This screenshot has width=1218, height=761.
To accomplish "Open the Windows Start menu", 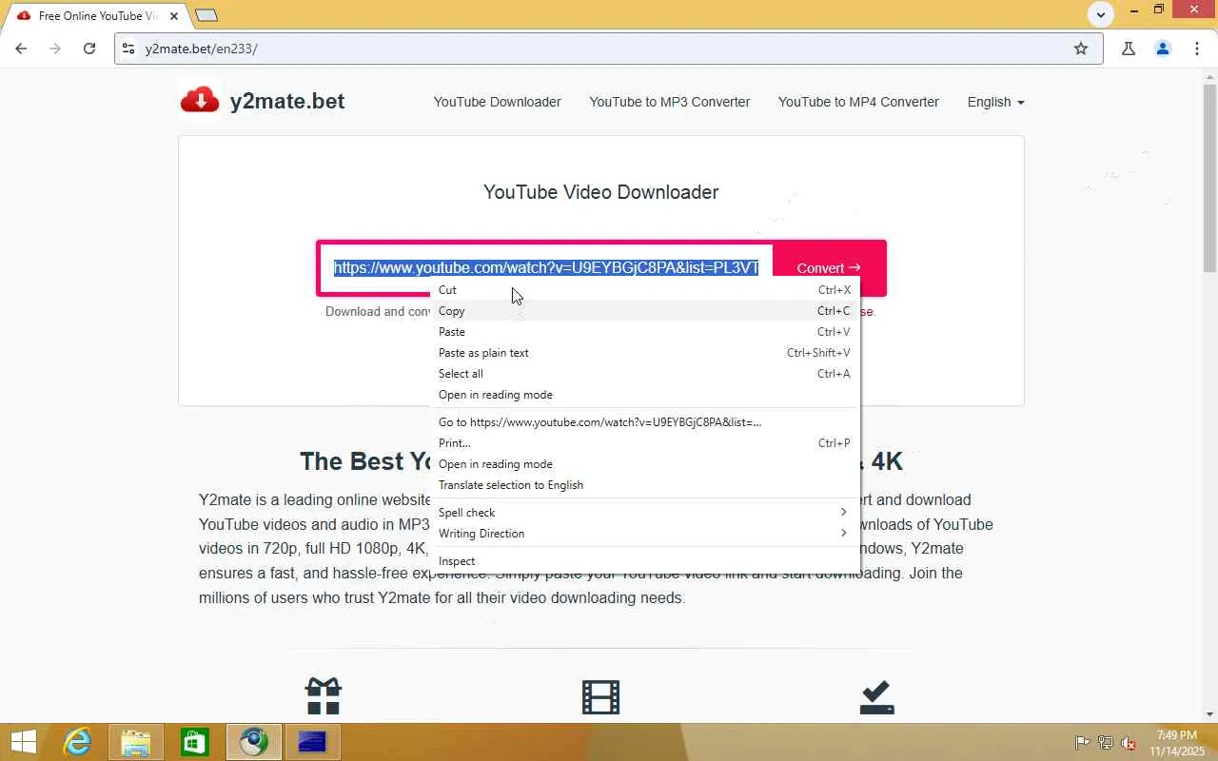I will click(x=23, y=742).
